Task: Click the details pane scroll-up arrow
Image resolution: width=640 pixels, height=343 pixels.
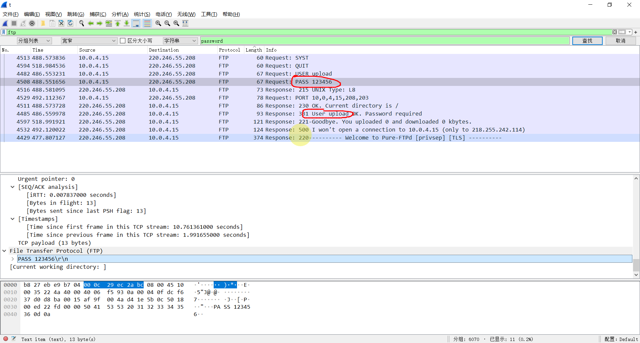Action: 636,178
